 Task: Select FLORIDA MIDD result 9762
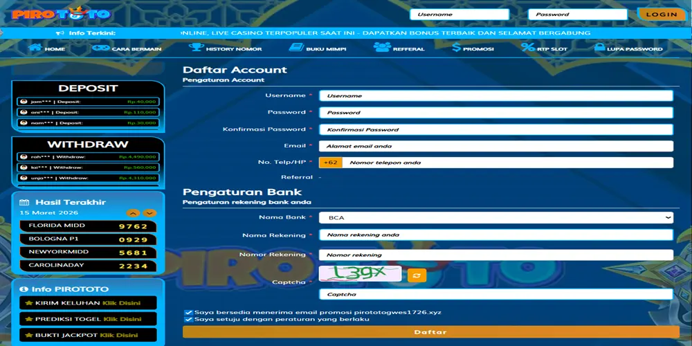click(88, 226)
